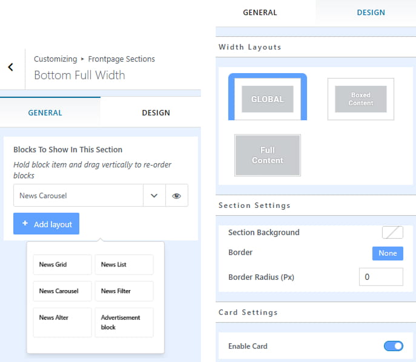Add News Alter layout block
This screenshot has width=416, height=362.
point(62,322)
